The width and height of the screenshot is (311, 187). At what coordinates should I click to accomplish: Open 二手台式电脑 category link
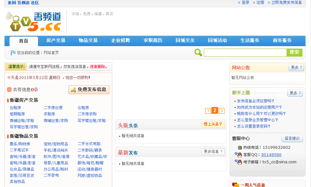[x=89, y=144]
